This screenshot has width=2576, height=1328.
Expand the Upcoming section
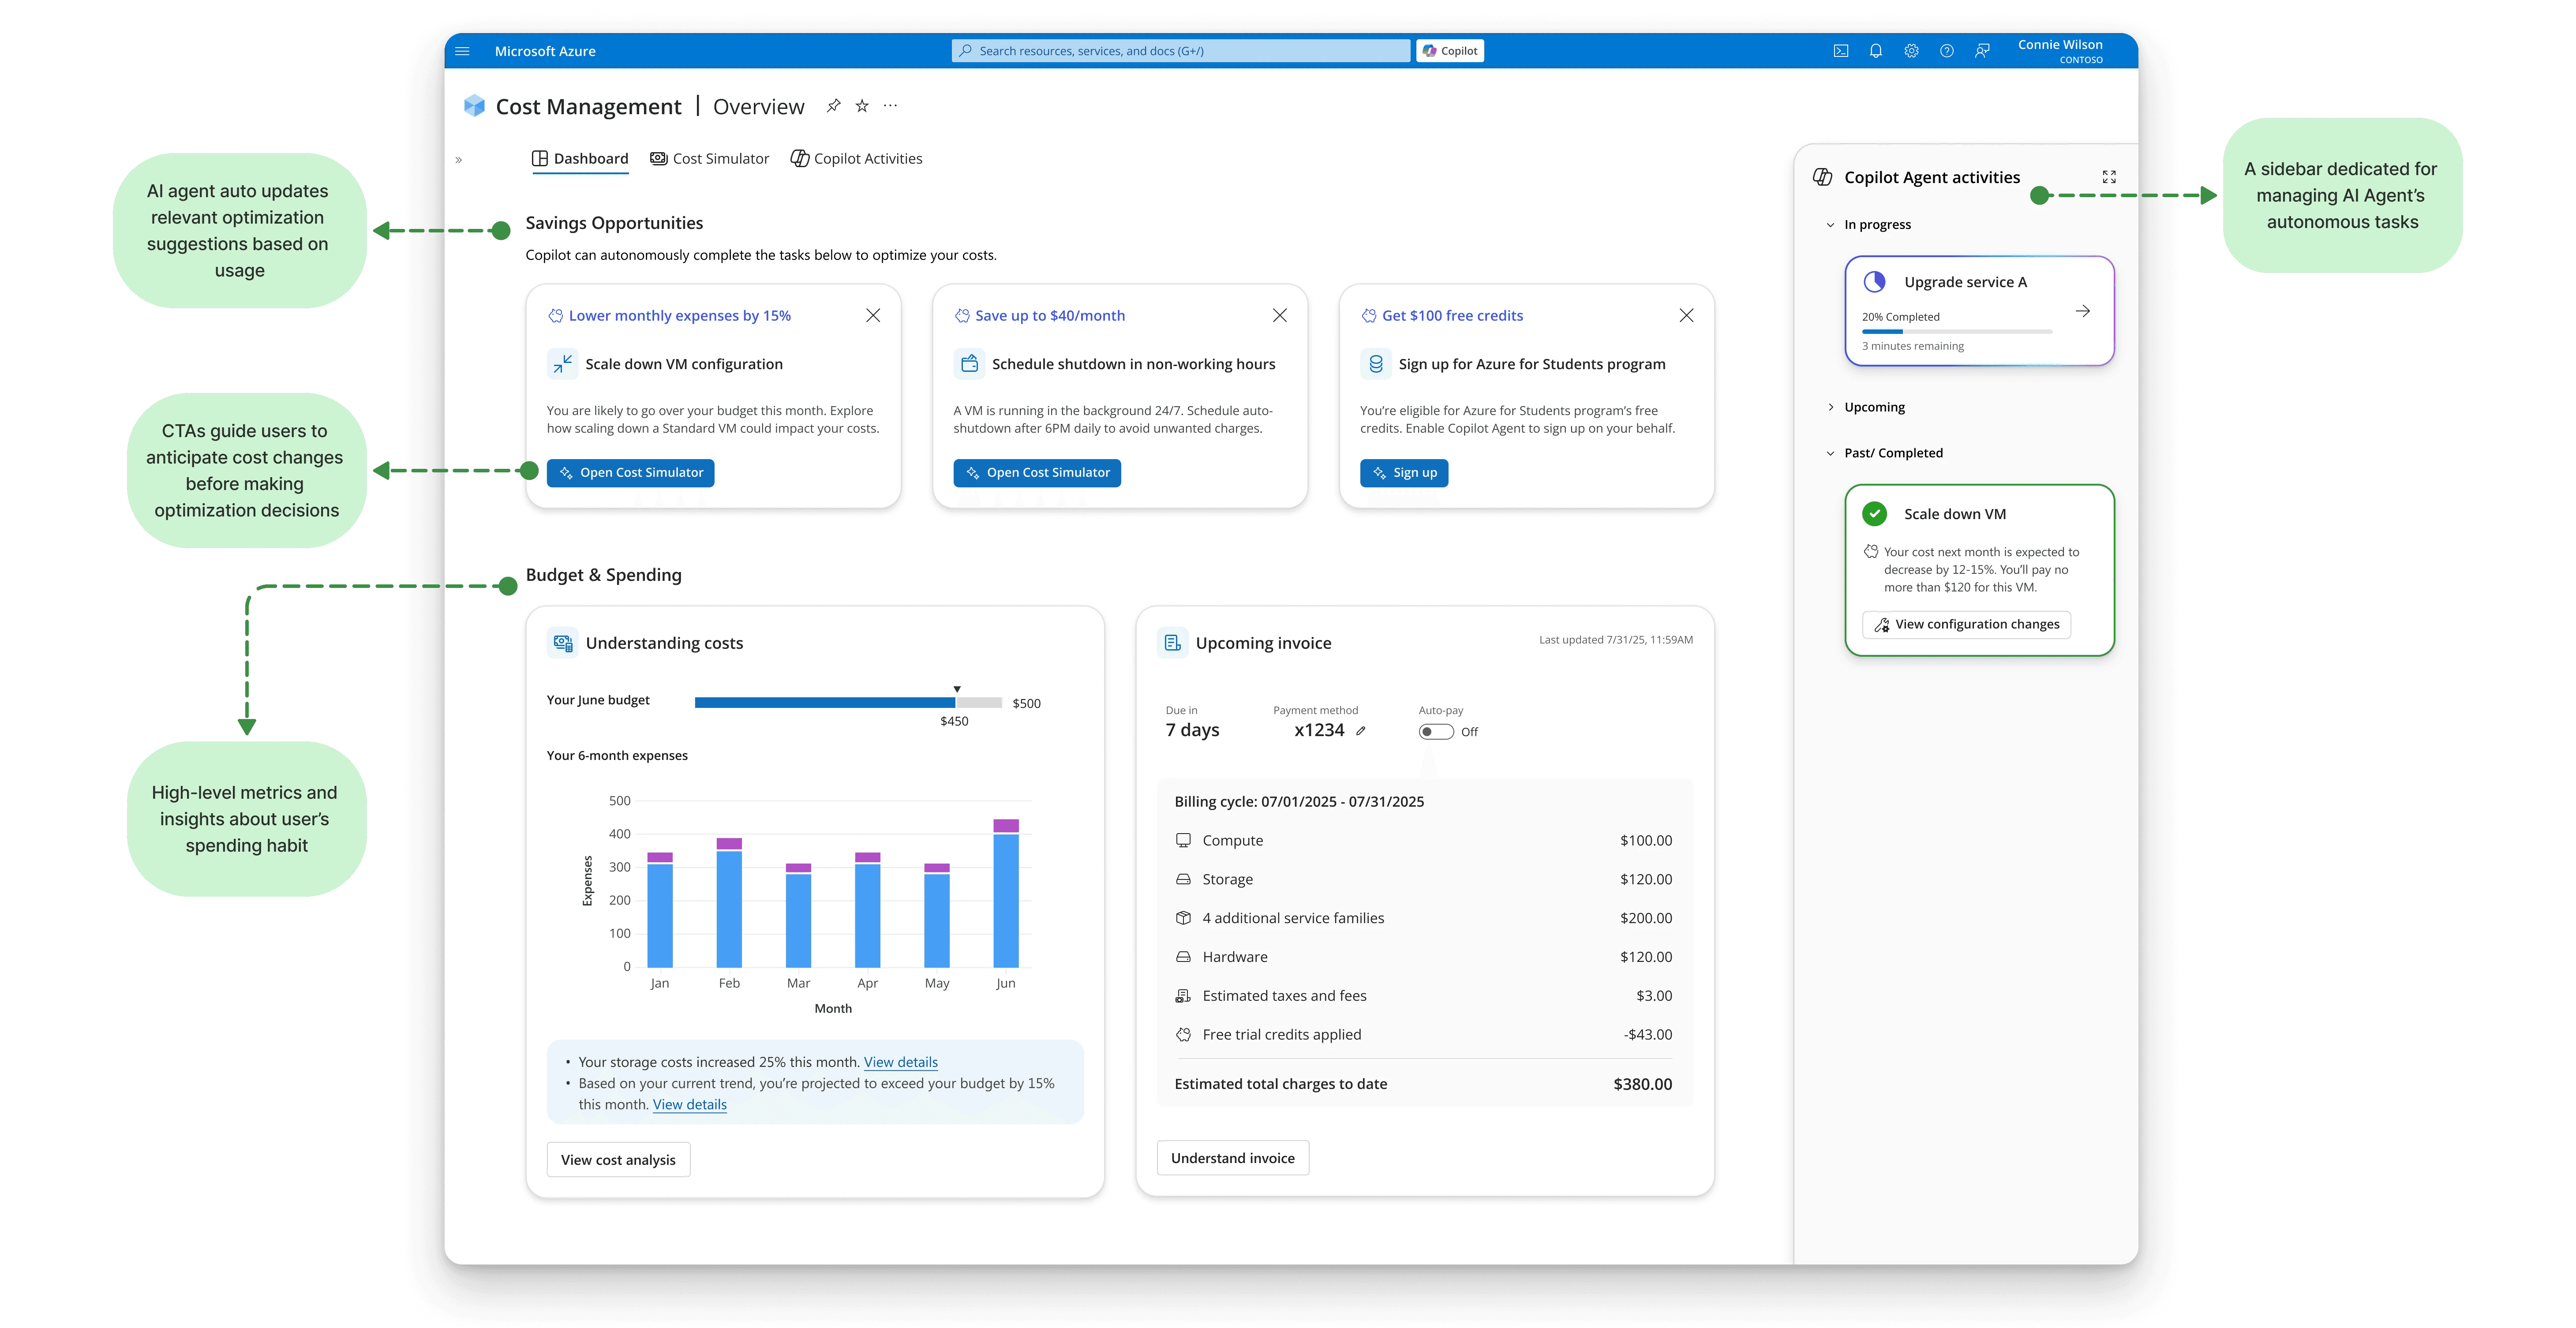point(1831,407)
